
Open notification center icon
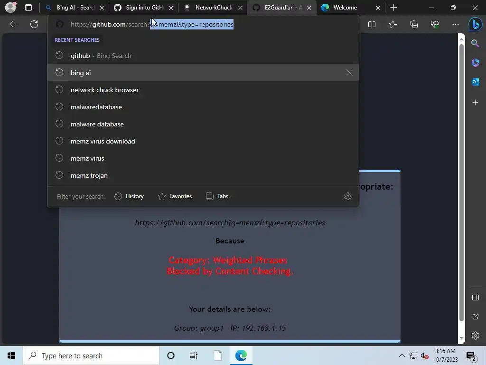click(471, 356)
